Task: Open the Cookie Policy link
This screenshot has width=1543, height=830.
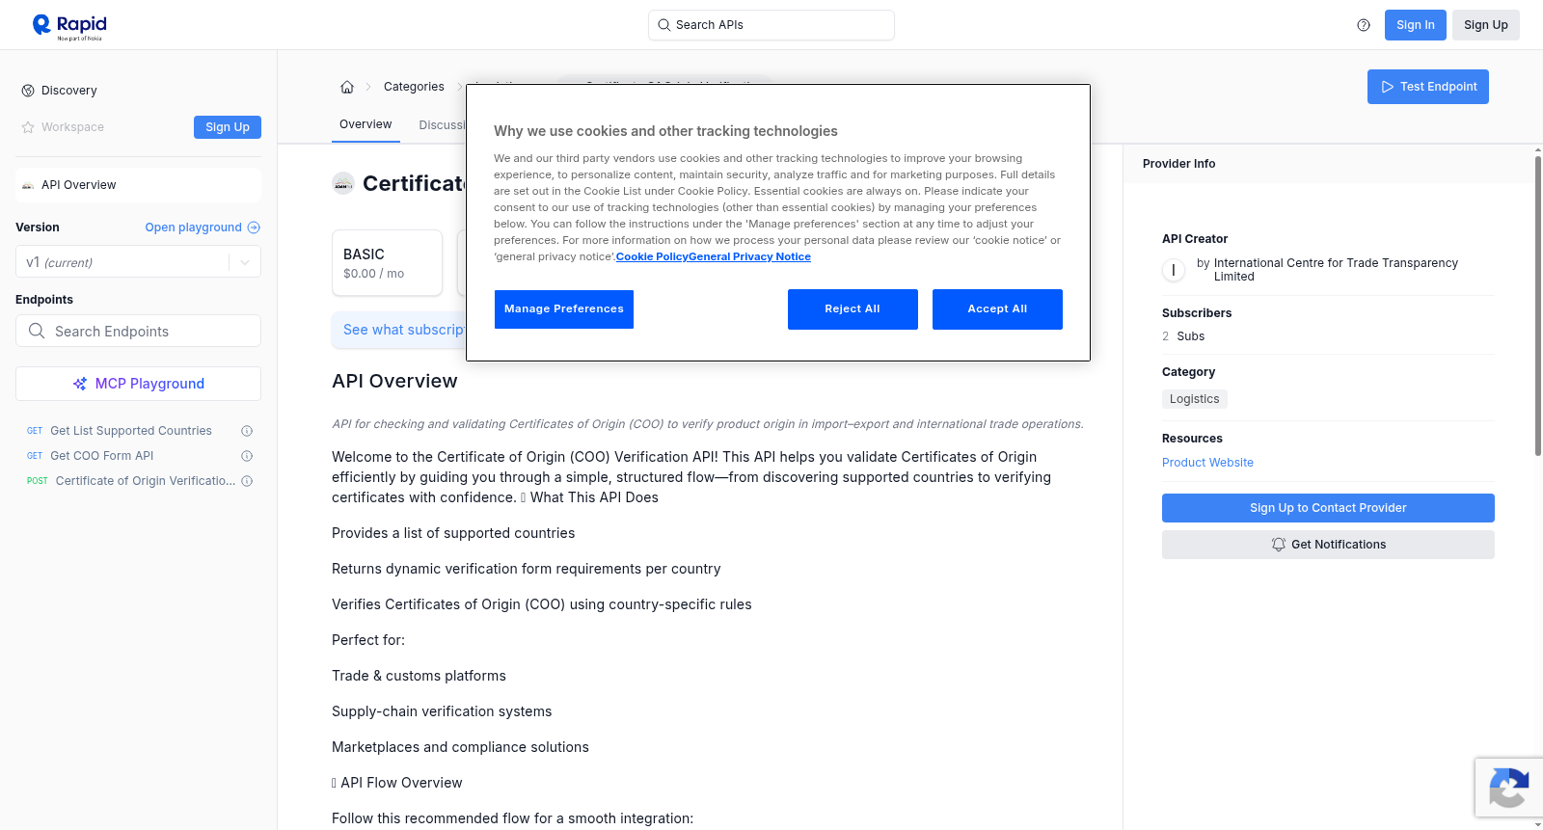Action: click(x=652, y=256)
